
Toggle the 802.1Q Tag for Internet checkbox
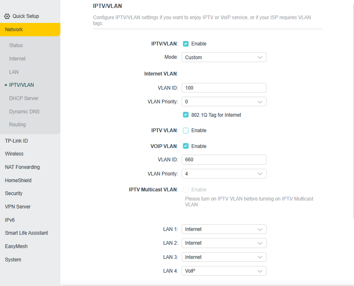[186, 115]
